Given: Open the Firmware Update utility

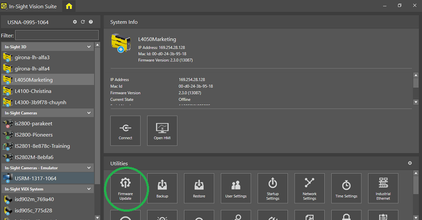Looking at the screenshot, I should (x=126, y=188).
